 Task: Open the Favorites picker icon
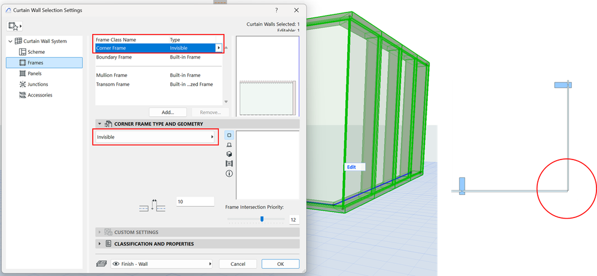click(x=14, y=26)
